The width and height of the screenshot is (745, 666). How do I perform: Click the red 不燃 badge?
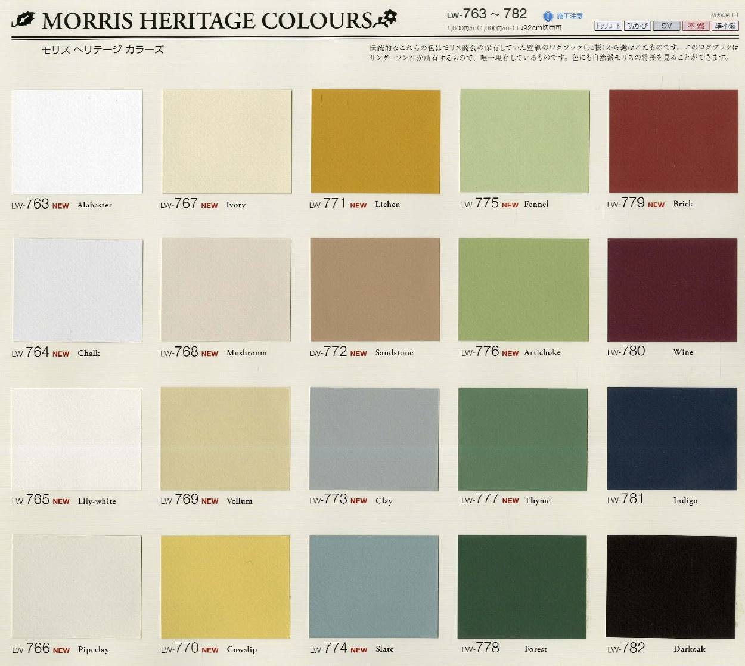tap(696, 26)
